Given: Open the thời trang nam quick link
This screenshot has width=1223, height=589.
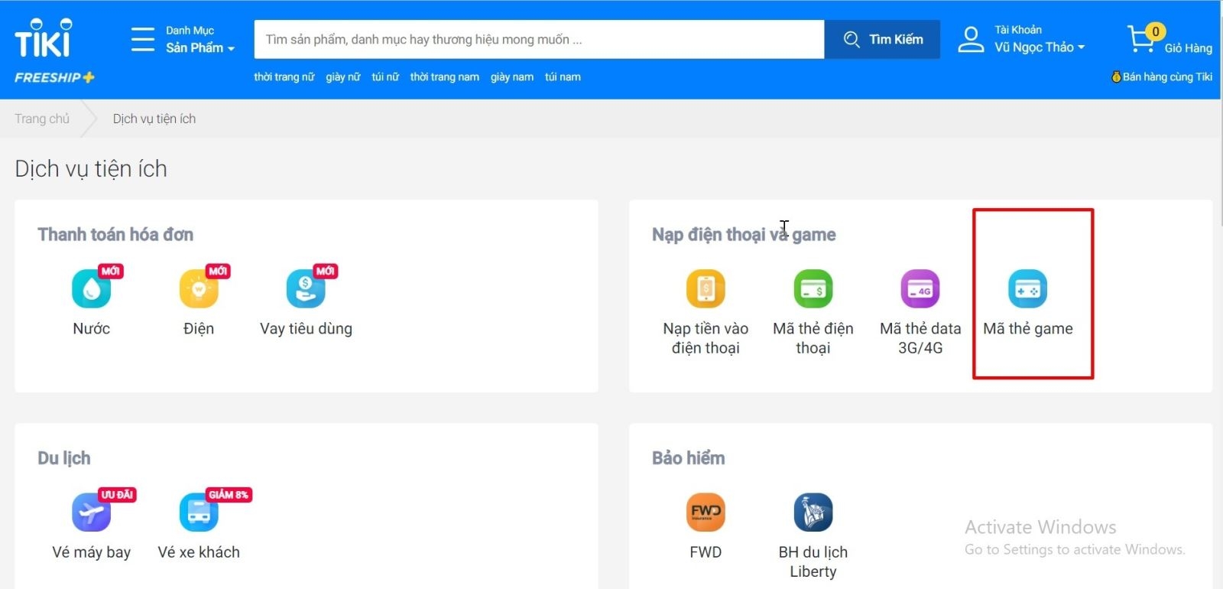Looking at the screenshot, I should (x=445, y=76).
